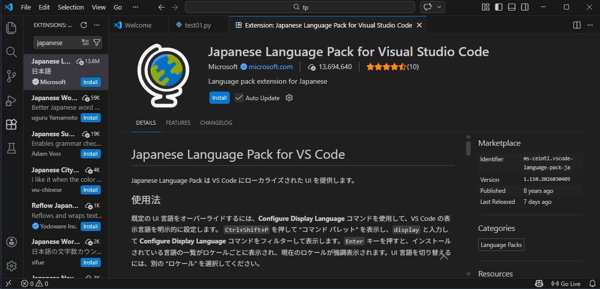Viewport: 600px width, 289px height.
Task: Refresh the extensions list
Action: coord(84,25)
